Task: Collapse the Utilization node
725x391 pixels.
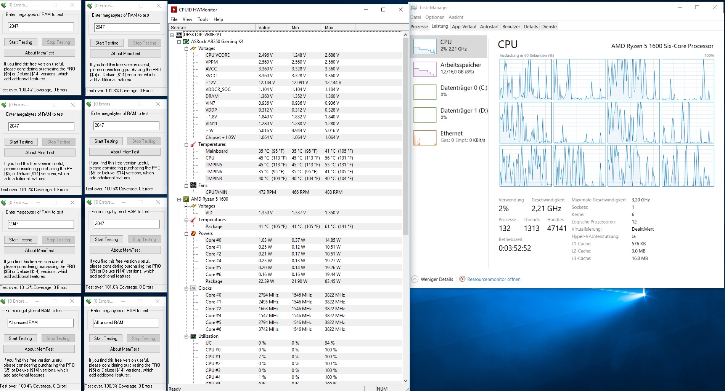Action: tap(186, 336)
